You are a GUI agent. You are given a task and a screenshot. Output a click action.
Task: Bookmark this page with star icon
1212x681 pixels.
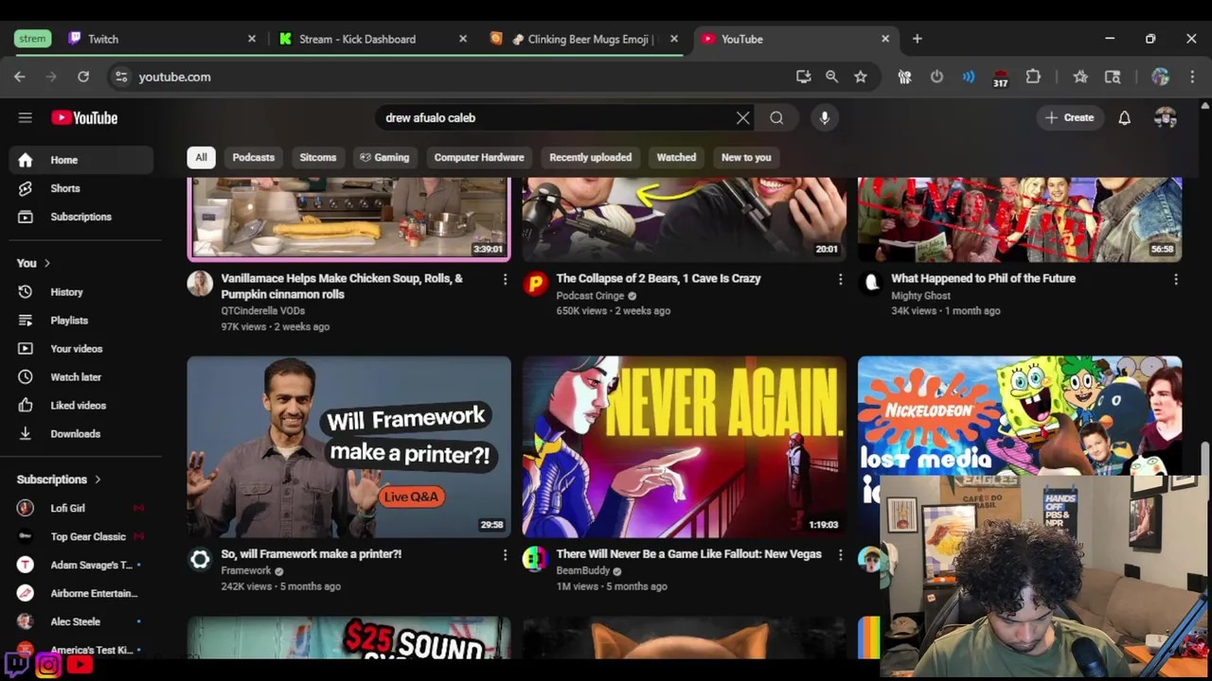tap(860, 77)
